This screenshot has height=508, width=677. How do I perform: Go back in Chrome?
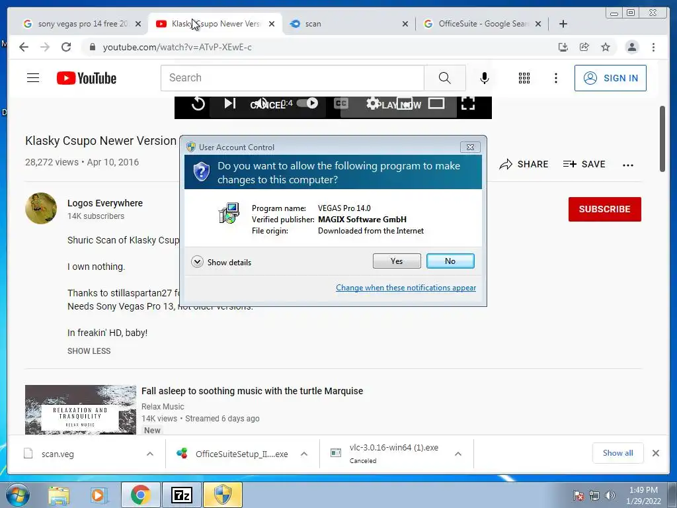(x=24, y=47)
